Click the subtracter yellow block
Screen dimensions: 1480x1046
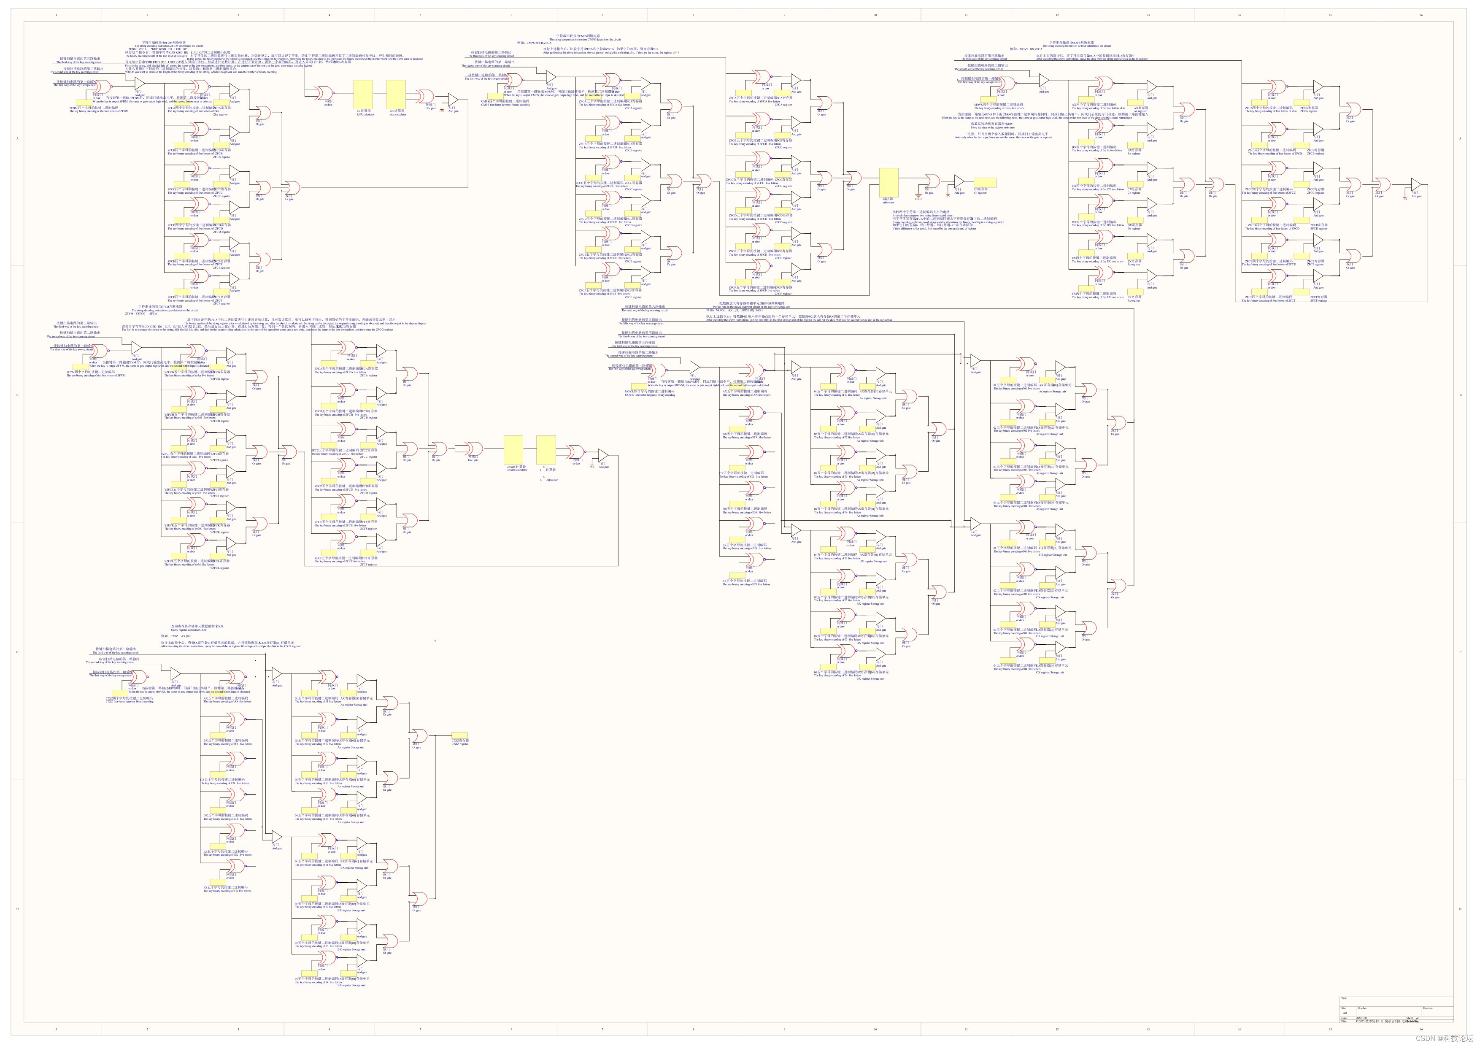(889, 182)
